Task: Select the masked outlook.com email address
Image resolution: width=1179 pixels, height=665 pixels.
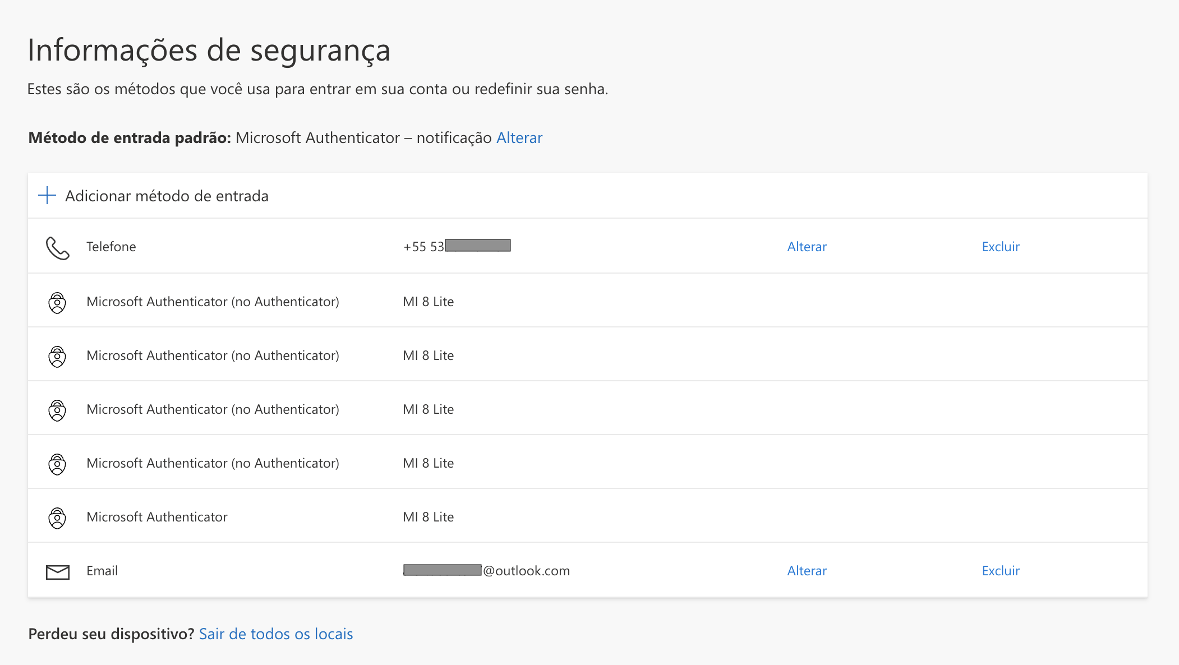Action: click(x=486, y=571)
